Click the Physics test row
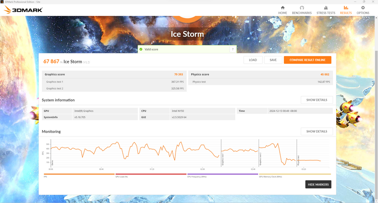The image size is (378, 203). pyautogui.click(x=260, y=82)
